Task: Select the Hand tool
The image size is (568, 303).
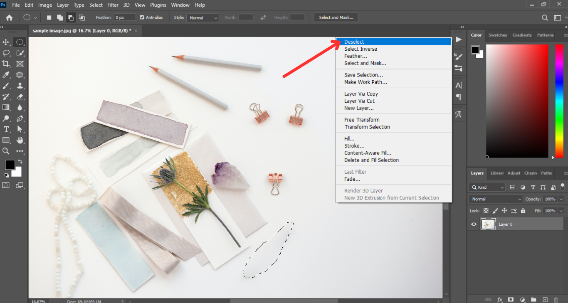Action: click(20, 140)
